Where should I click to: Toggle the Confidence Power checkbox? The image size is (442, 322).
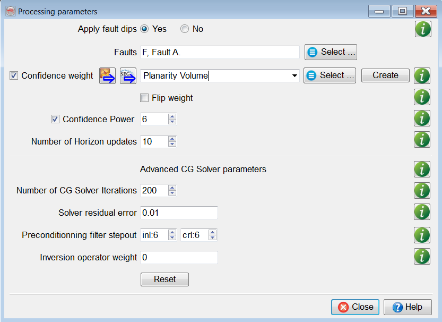[55, 119]
